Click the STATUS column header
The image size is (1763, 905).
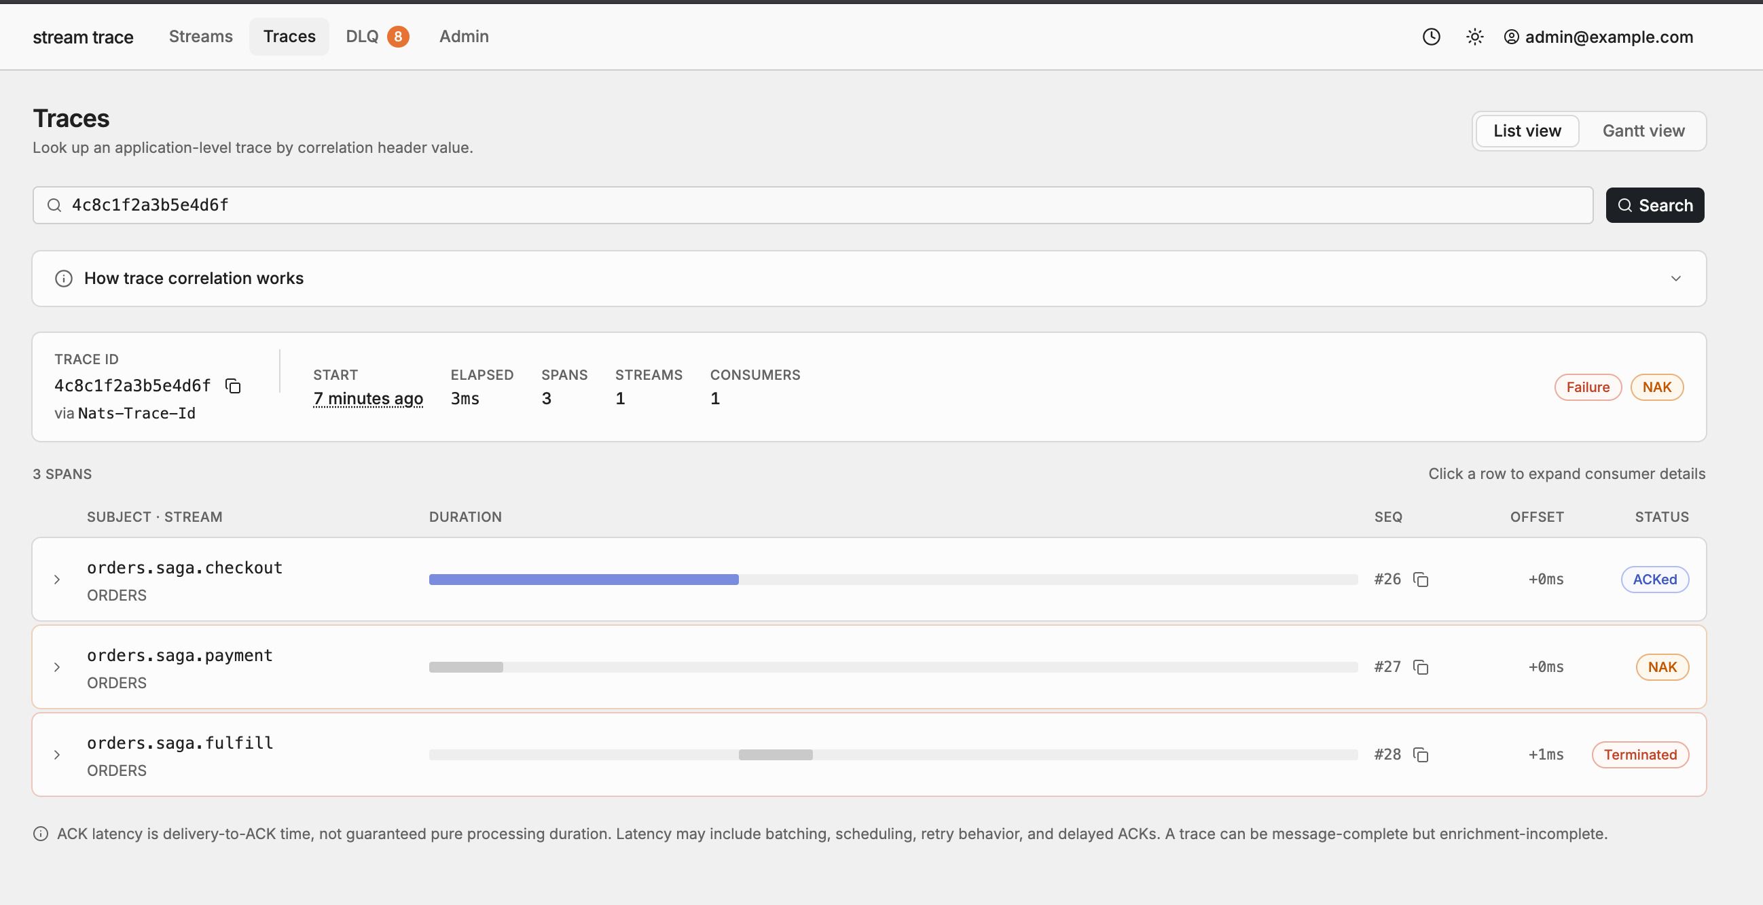tap(1662, 518)
